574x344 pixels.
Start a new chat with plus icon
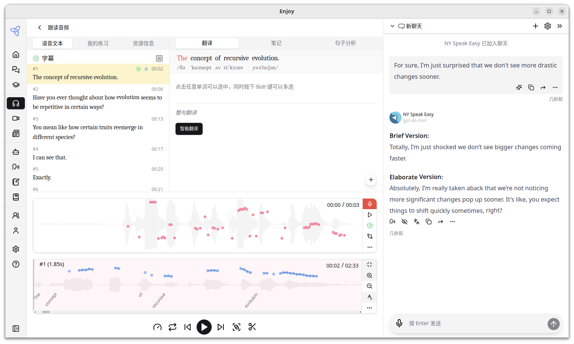pos(535,26)
